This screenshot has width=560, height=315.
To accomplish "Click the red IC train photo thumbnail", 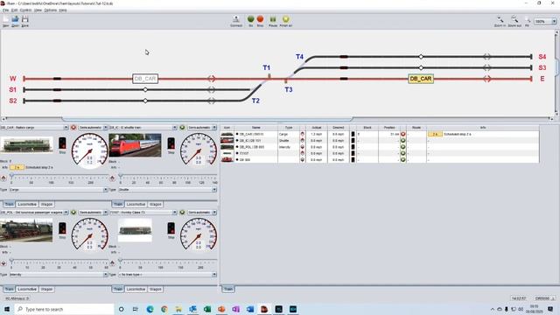I will coord(135,145).
